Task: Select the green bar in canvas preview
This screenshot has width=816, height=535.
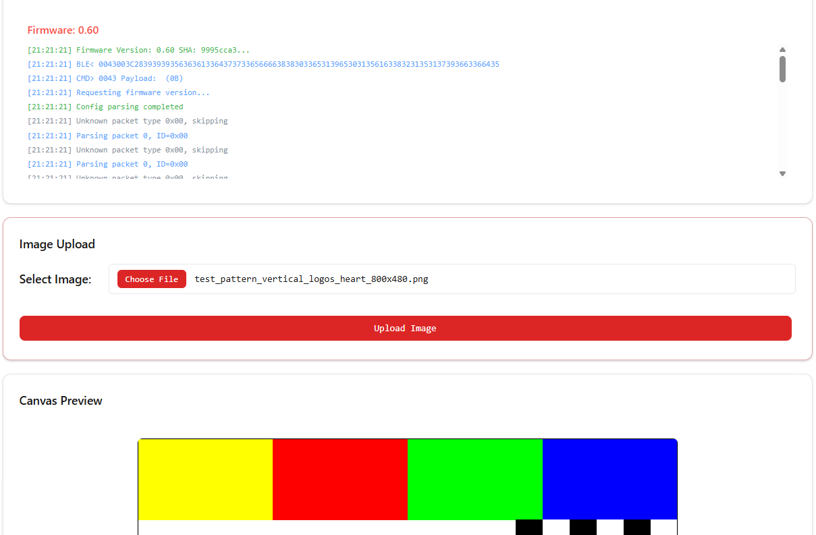Action: pyautogui.click(x=475, y=480)
